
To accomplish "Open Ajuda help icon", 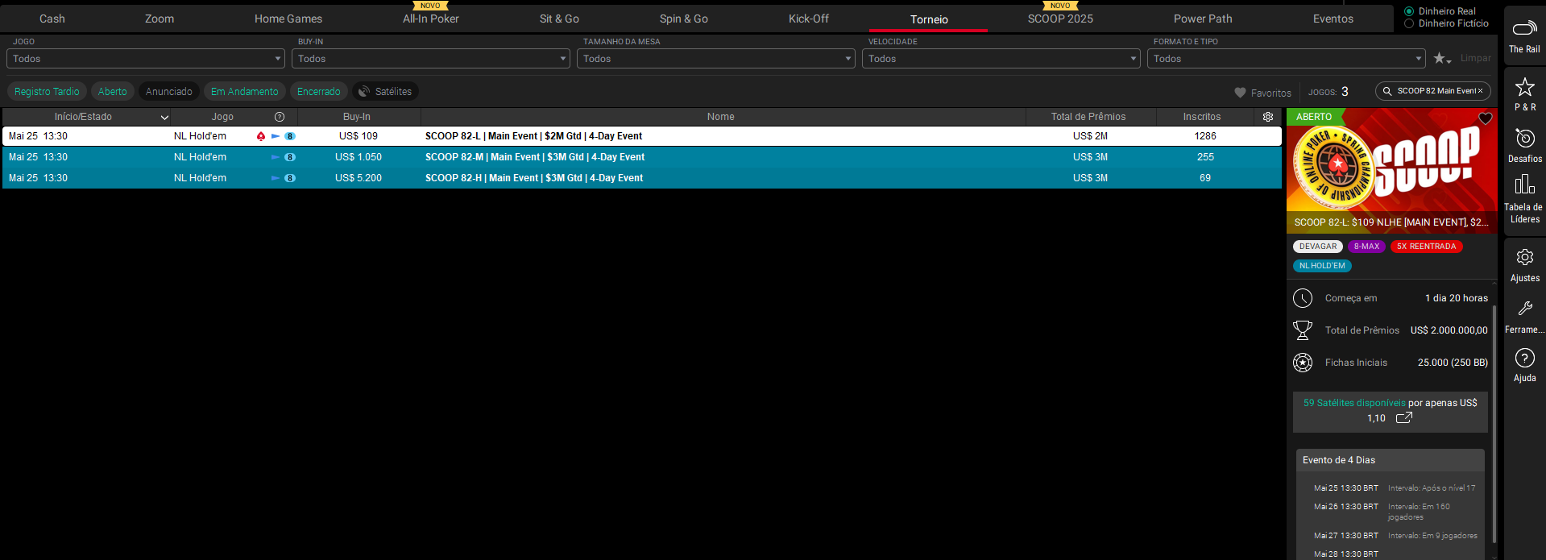I will tap(1524, 358).
